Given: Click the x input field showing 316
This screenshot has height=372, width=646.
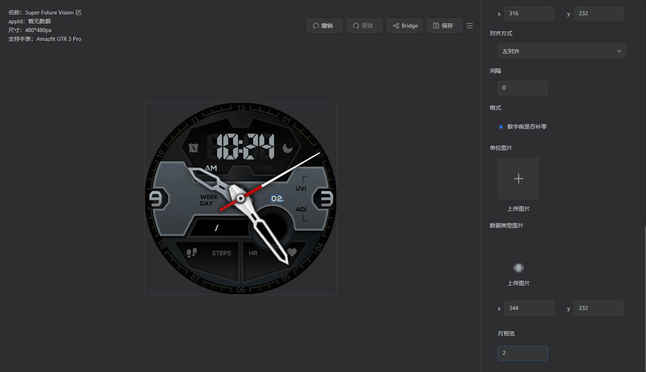Looking at the screenshot, I should point(529,14).
